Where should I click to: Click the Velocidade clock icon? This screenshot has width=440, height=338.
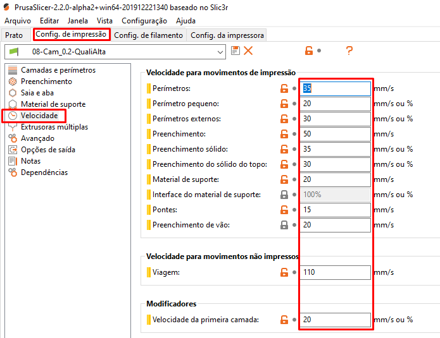[x=13, y=116]
